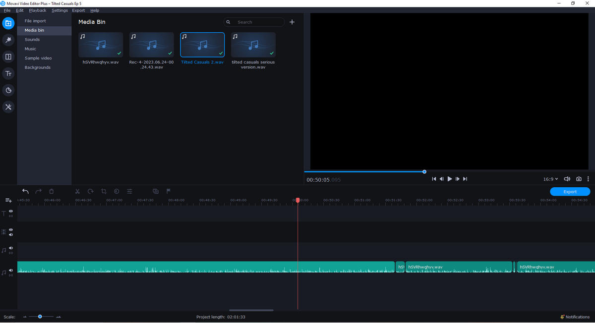Open the File menu
595x323 pixels.
pyautogui.click(x=7, y=10)
